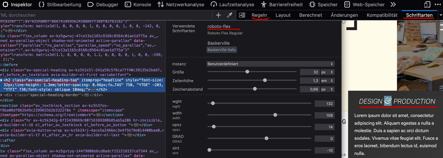Adjust the wdth axis slider
The image size is (443, 158).
click(x=259, y=115)
